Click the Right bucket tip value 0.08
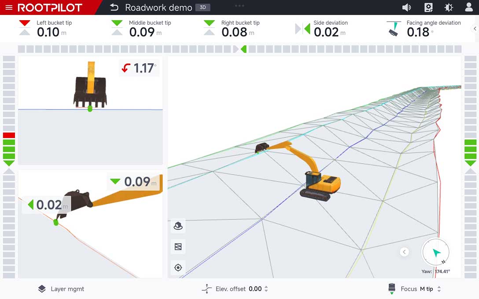479x299 pixels. click(234, 32)
